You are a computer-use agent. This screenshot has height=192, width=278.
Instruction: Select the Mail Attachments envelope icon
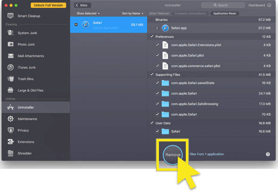[x=11, y=56]
